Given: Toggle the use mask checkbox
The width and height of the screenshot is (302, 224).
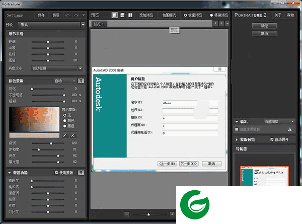Looking at the screenshot, I should [56, 173].
